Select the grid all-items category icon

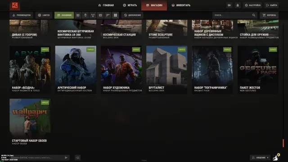tap(115, 15)
